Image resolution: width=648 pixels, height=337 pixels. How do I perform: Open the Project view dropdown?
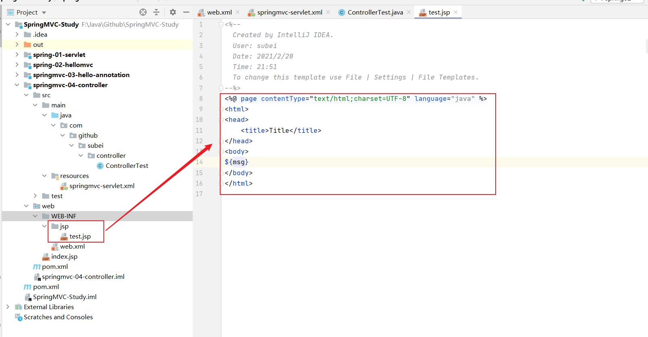tap(44, 13)
